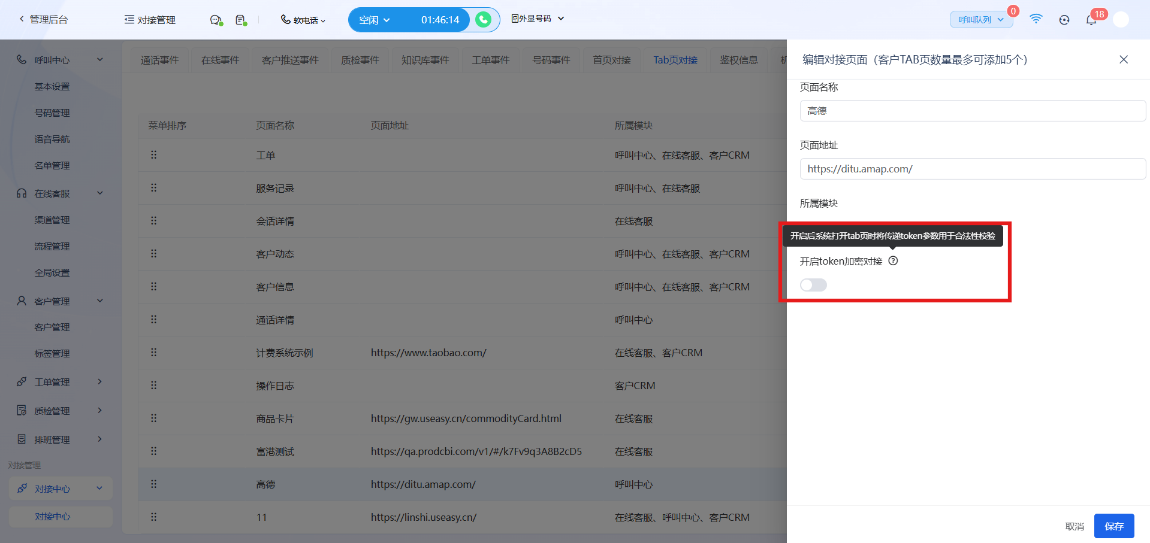The height and width of the screenshot is (543, 1150).
Task: Open the notification bell with 18 badge
Action: pos(1091,20)
